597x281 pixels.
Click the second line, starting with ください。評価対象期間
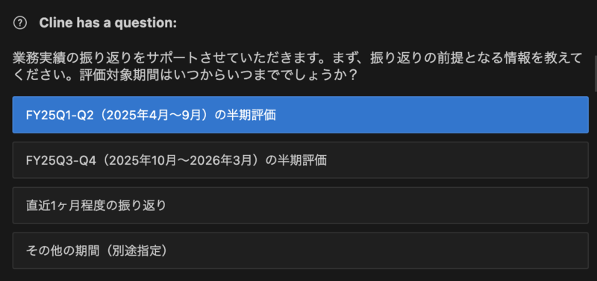coord(185,75)
